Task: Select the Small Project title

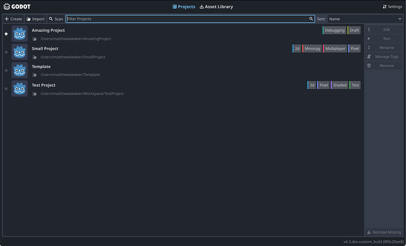Action: [45, 49]
